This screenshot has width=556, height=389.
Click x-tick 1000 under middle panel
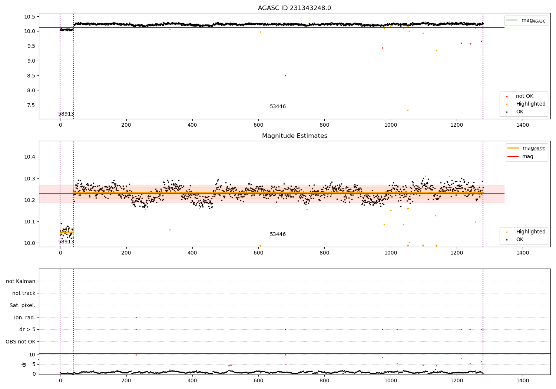(391, 253)
